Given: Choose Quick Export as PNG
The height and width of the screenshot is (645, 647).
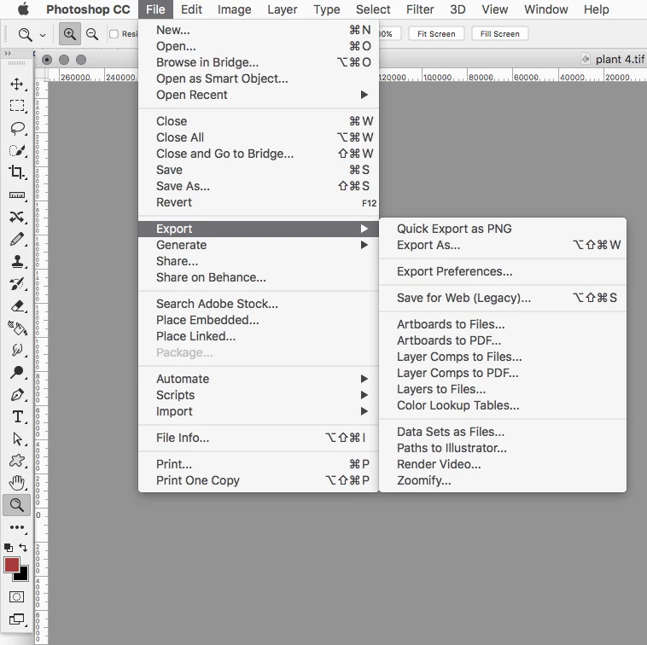Looking at the screenshot, I should pos(503,229).
